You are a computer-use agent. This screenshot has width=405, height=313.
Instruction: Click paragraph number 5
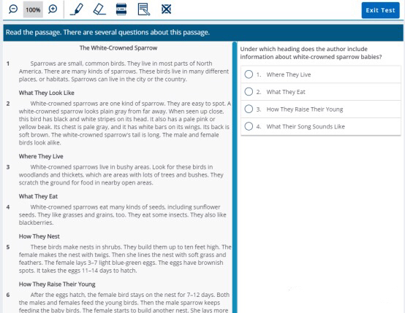point(8,247)
